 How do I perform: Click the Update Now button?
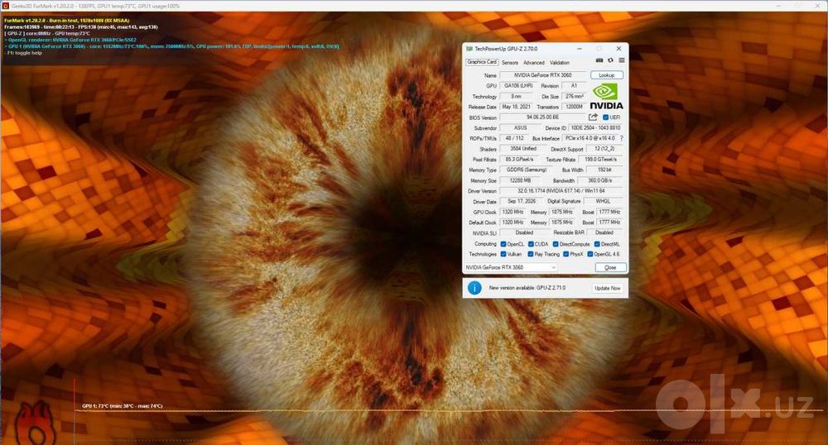[607, 288]
